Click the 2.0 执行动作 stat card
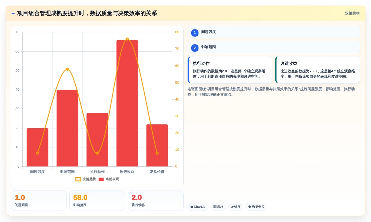Viewport: 371px width, 222px height. click(155, 200)
